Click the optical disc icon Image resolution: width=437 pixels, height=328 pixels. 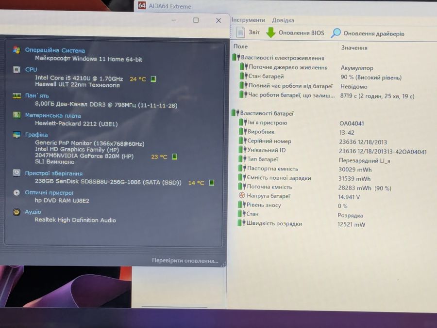pos(17,192)
